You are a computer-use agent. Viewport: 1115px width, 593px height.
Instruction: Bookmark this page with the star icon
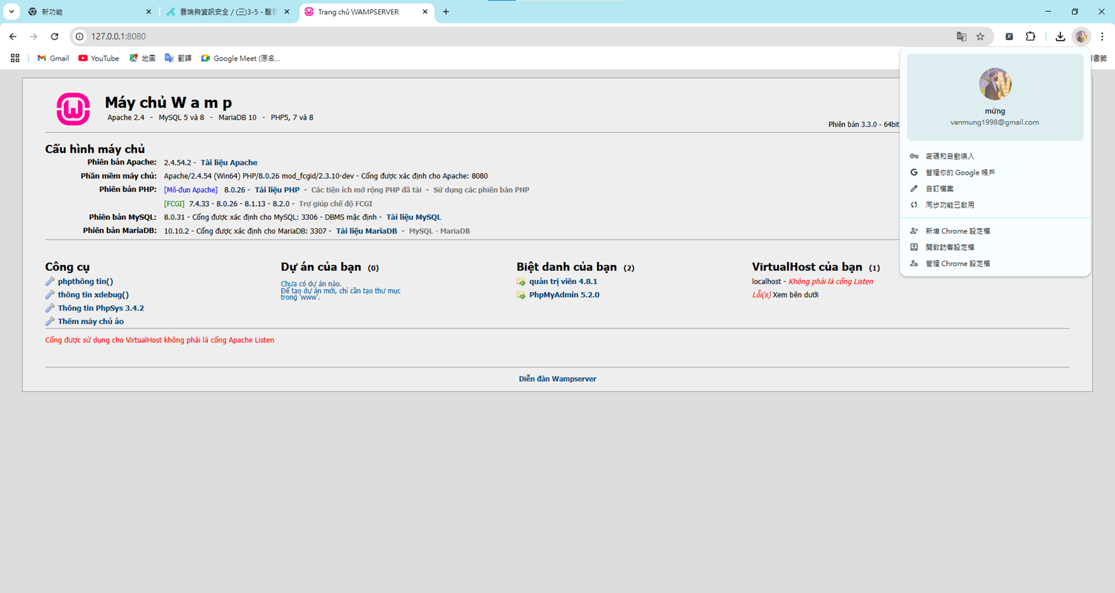coord(981,37)
